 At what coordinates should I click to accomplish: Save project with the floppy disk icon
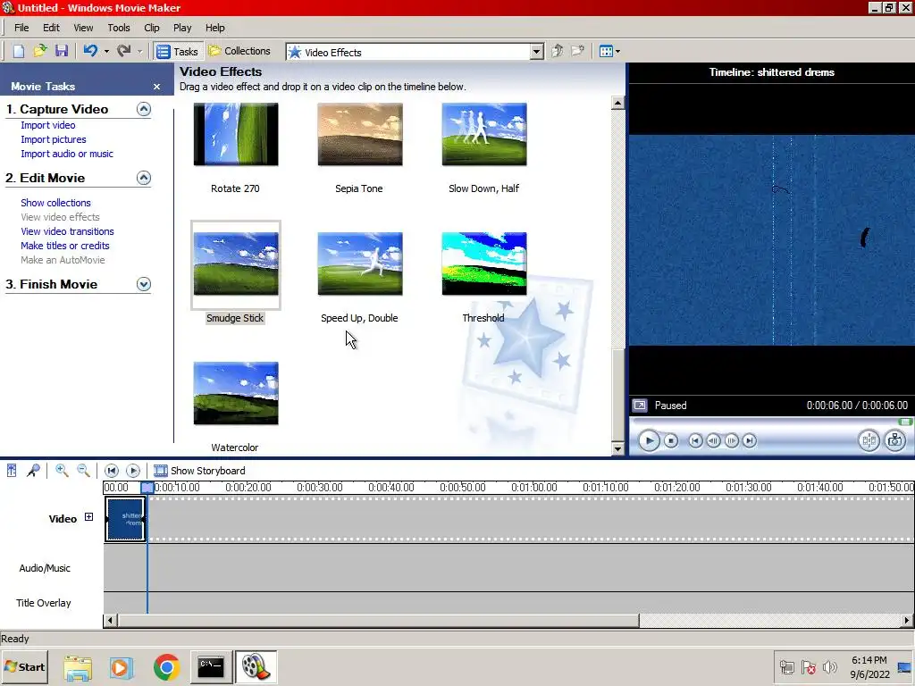coord(62,51)
